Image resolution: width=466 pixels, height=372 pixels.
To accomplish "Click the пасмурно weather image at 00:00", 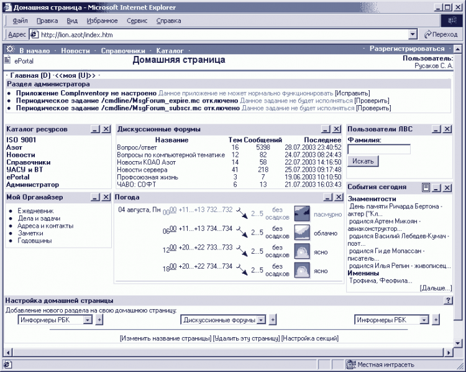I will click(302, 213).
